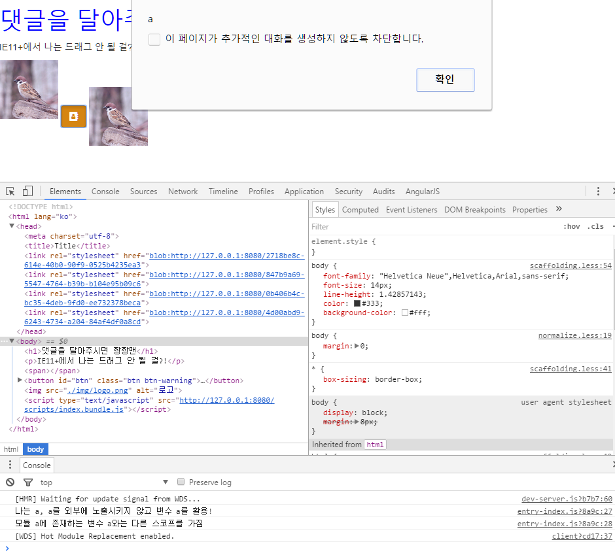
Task: Open the DOM Breakpoints tab
Action: click(x=475, y=210)
